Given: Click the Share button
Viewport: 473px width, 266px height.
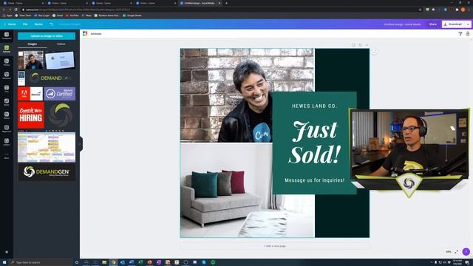Looking at the screenshot, I should pos(433,24).
